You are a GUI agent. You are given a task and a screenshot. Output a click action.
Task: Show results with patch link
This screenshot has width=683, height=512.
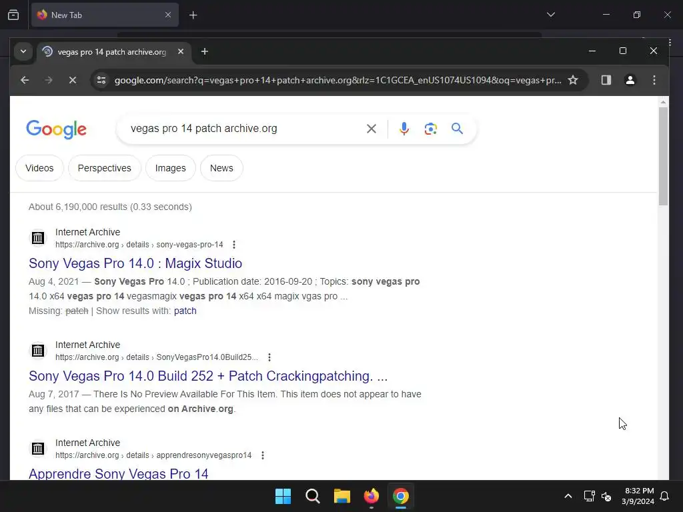pos(185,311)
